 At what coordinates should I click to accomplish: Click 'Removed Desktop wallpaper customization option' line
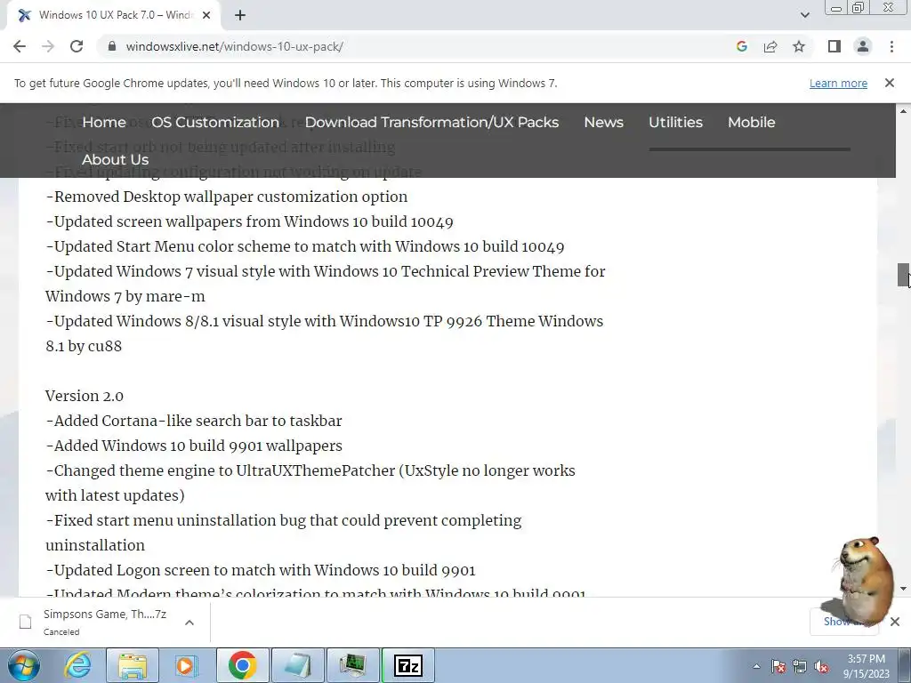pyautogui.click(x=227, y=197)
